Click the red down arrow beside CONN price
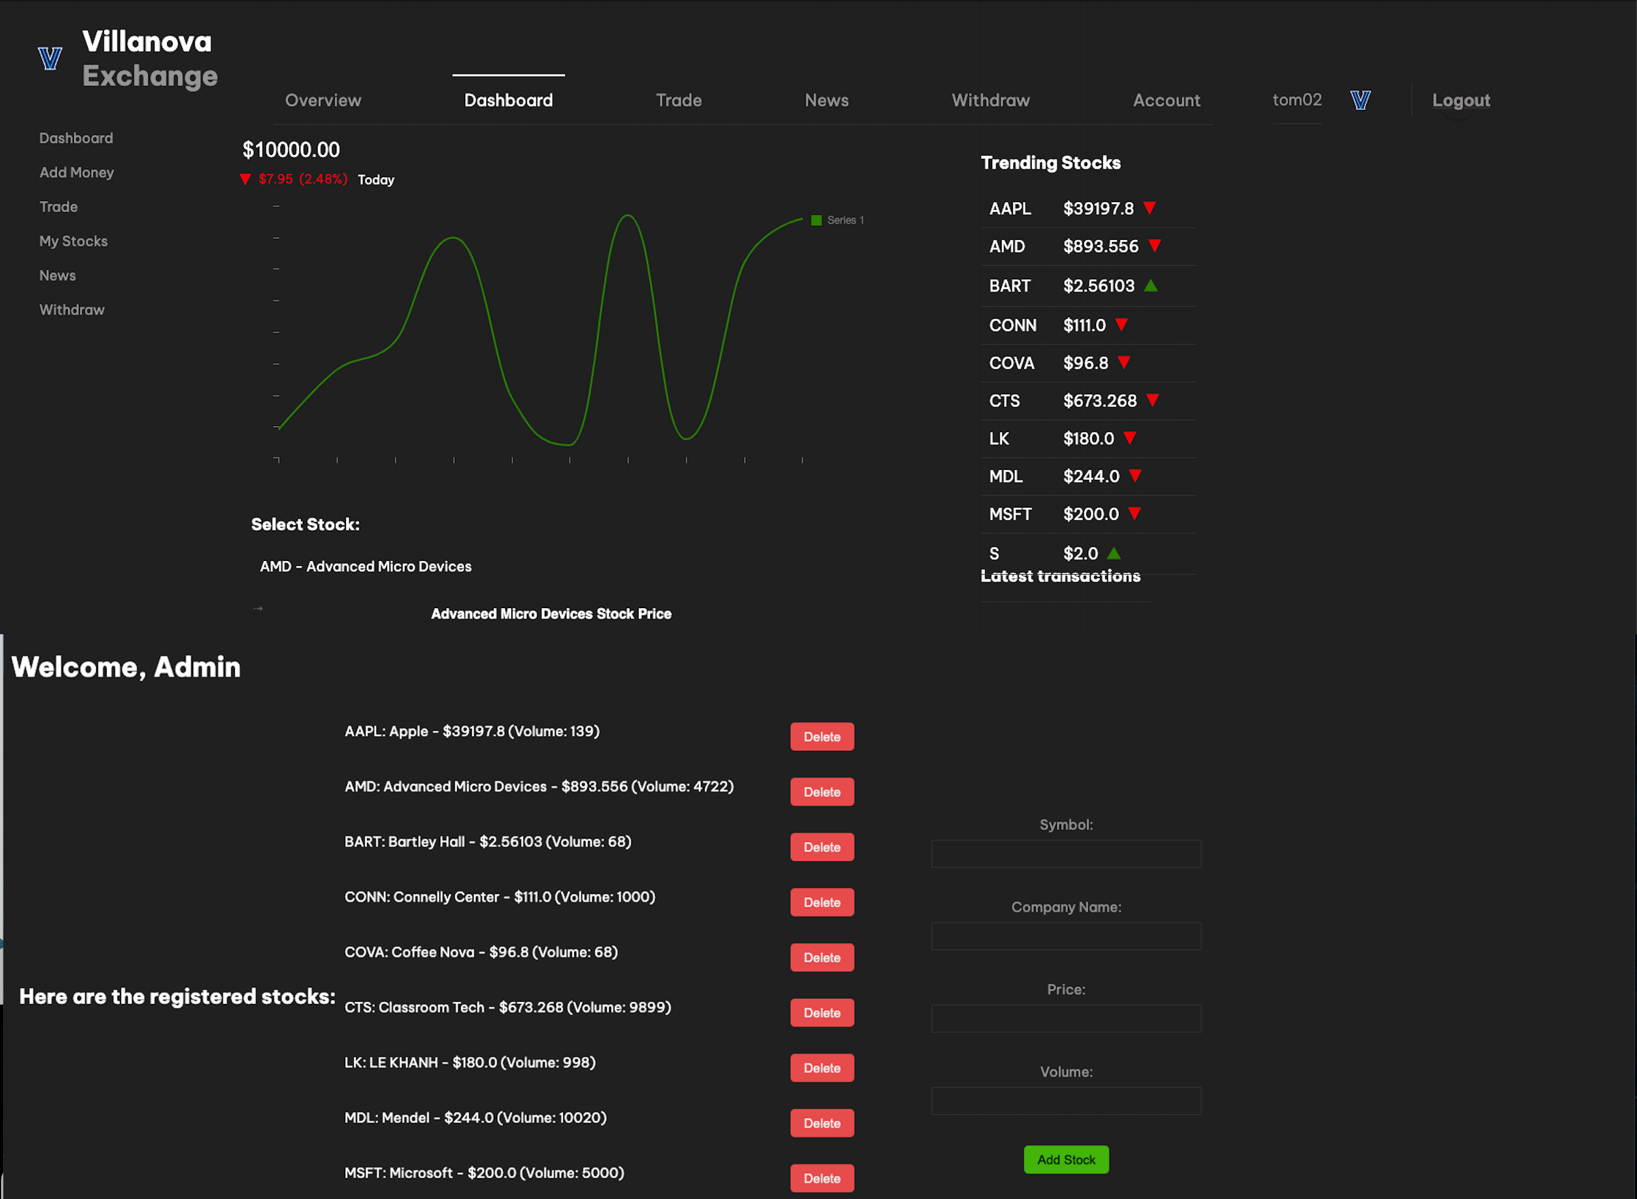This screenshot has height=1199, width=1637. 1121,324
